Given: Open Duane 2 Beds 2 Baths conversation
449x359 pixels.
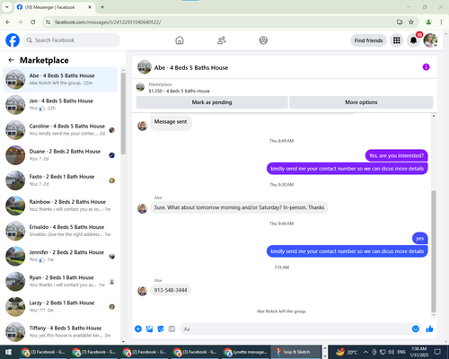Looking at the screenshot, I should coord(60,155).
